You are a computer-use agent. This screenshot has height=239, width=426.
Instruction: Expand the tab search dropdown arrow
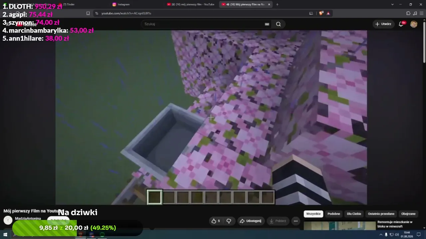(x=392, y=4)
